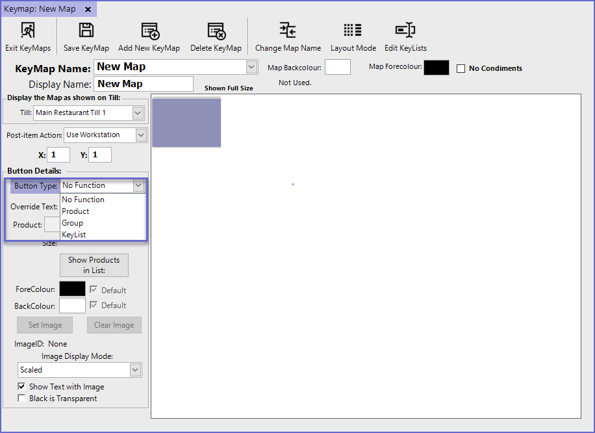This screenshot has height=433, width=595.
Task: Save the keymap using Save KeyMap icon
Action: pyautogui.click(x=86, y=31)
